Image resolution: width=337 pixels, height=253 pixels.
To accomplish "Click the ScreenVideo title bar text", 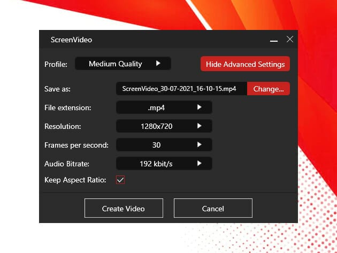I will point(71,40).
